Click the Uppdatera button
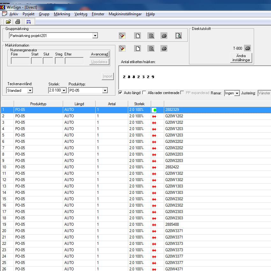The width and height of the screenshot is (271, 271). point(99,62)
